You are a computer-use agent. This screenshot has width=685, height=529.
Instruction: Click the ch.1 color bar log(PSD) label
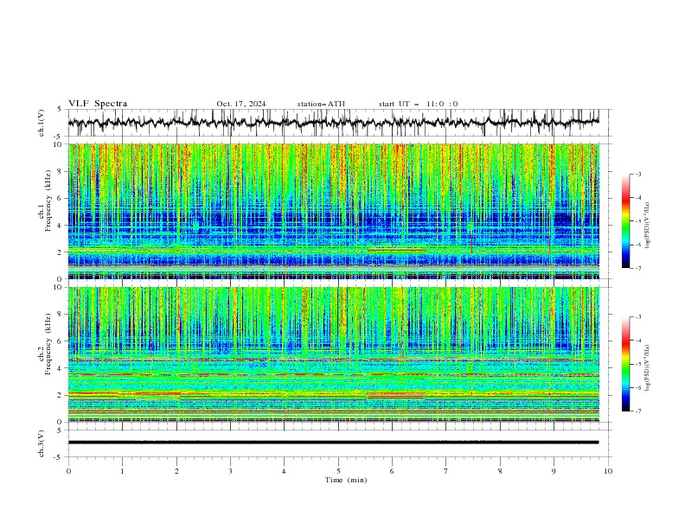[648, 226]
